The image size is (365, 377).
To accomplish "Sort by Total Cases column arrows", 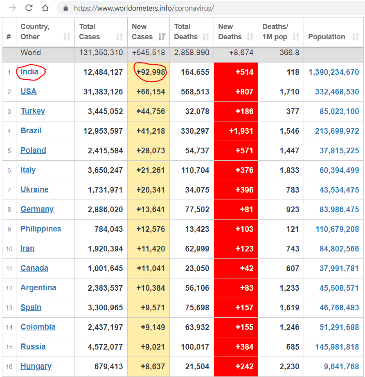I will (119, 37).
